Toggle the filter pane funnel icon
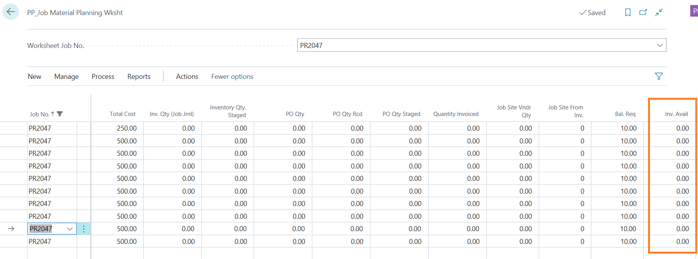This screenshot has height=259, width=698. coord(658,76)
